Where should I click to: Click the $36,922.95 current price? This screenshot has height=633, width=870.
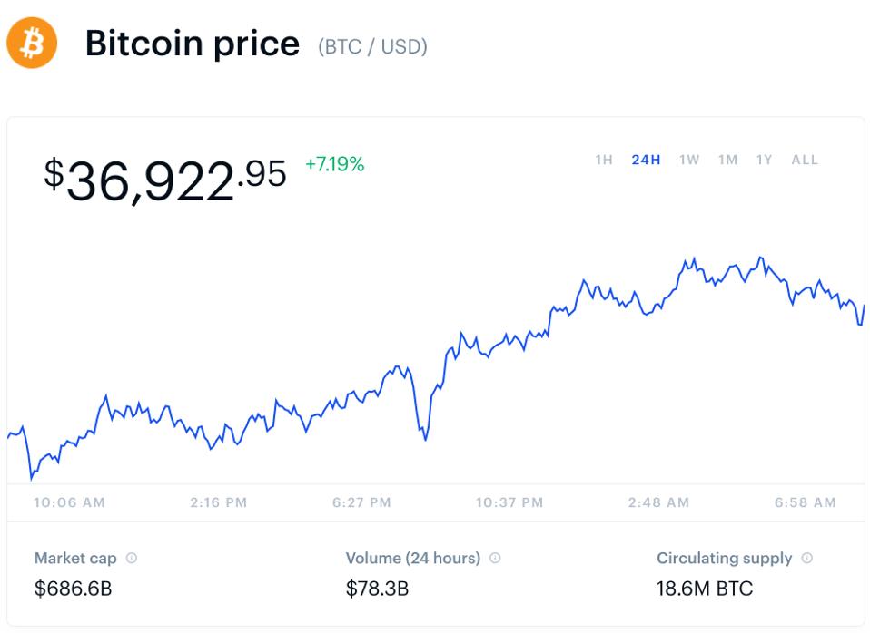click(x=165, y=178)
